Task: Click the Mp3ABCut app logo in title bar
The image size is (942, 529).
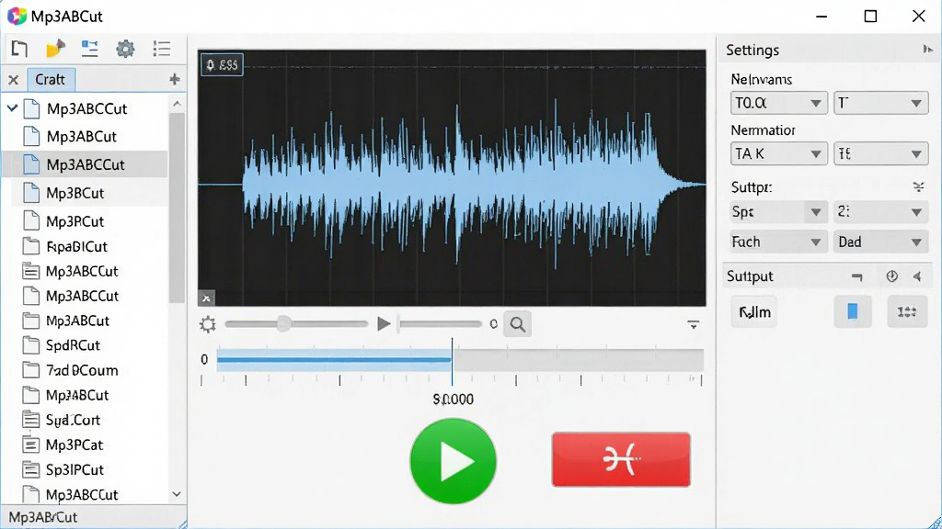Action: pyautogui.click(x=17, y=17)
